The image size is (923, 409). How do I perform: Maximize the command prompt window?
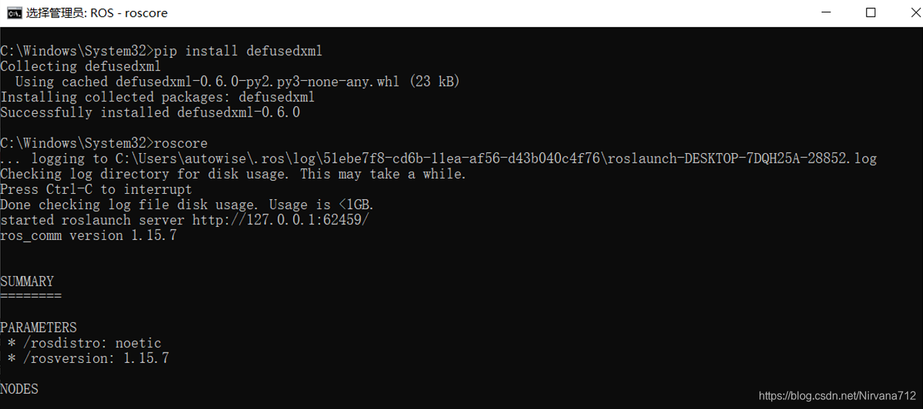871,12
